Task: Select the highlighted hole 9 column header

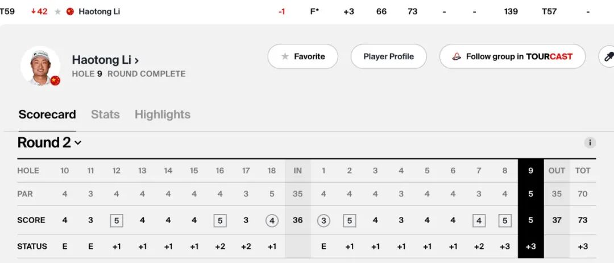Action: [x=530, y=170]
